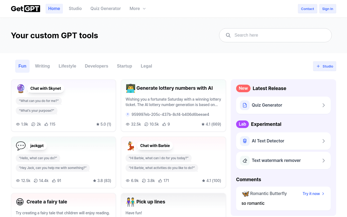Viewport: 347px width, 217px height.
Task: Click the thumbs-up icon on Skynet card
Action: (46, 124)
